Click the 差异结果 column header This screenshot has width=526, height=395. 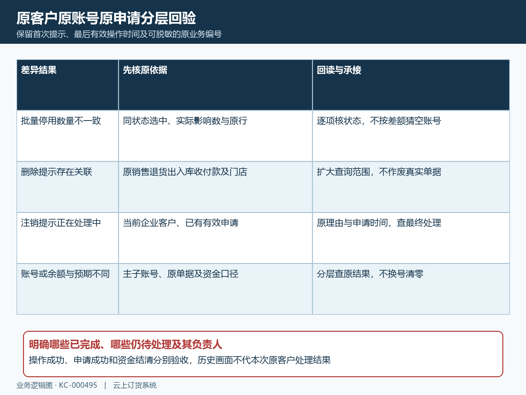67,85
